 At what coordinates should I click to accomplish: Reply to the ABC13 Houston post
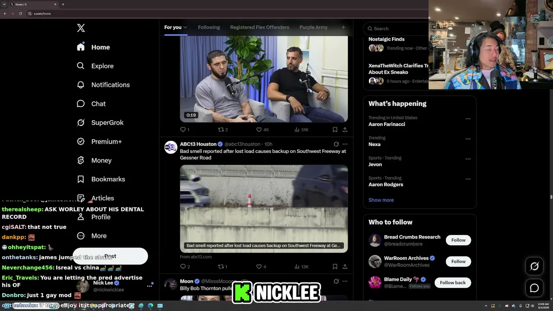click(185, 267)
